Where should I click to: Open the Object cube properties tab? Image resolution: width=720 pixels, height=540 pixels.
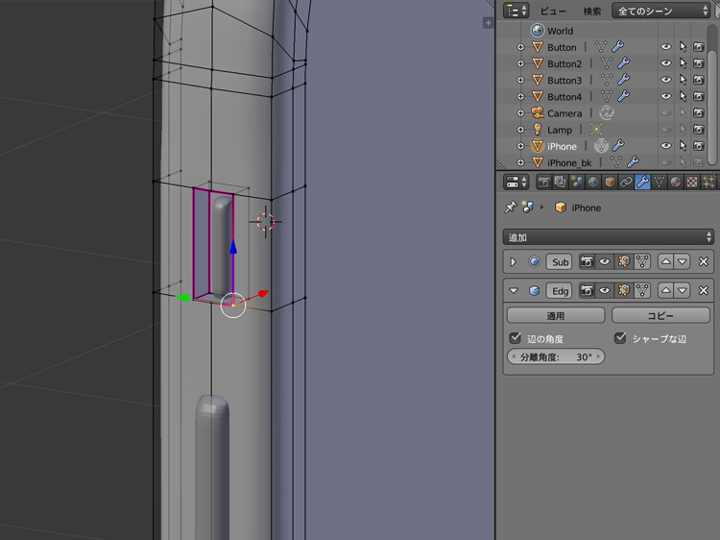tap(610, 182)
